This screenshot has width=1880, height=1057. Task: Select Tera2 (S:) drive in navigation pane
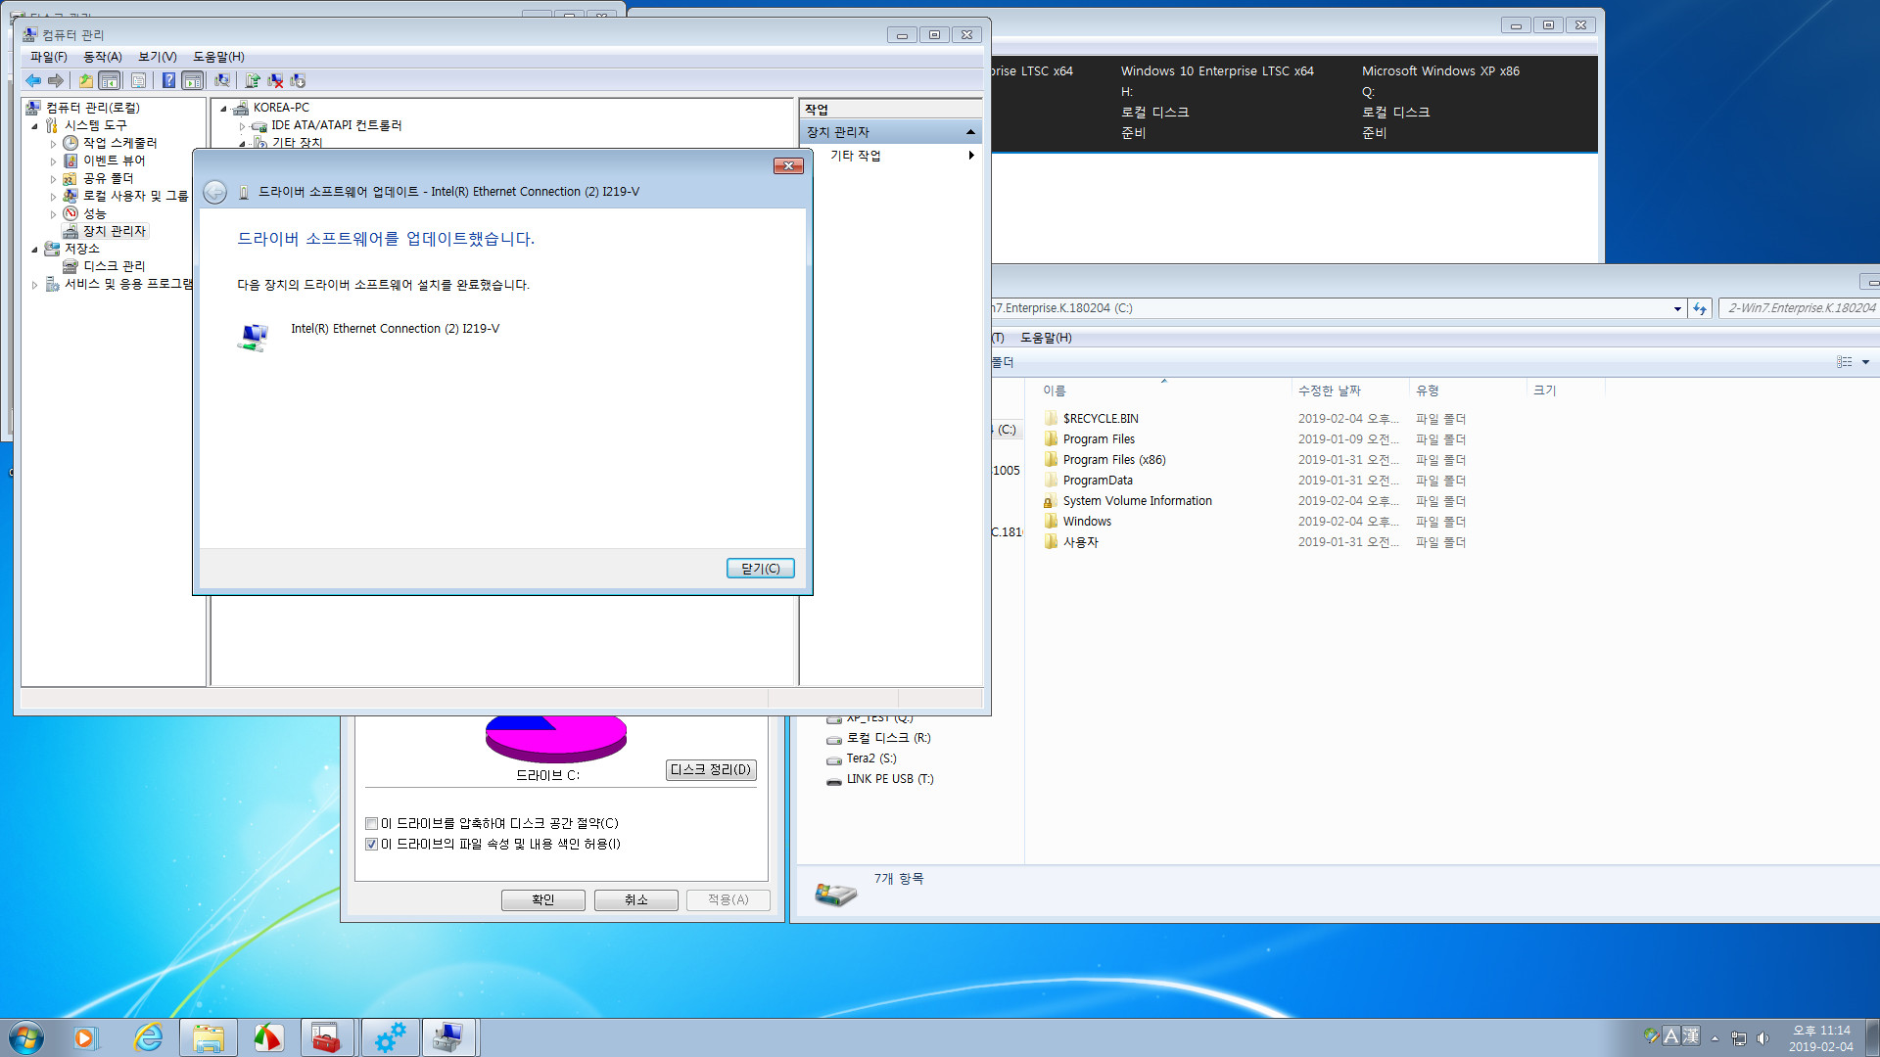(870, 758)
